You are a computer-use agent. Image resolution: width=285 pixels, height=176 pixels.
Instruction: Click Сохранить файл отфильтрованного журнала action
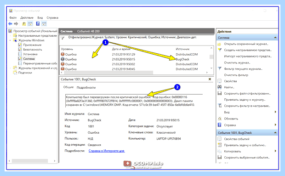point(247,93)
